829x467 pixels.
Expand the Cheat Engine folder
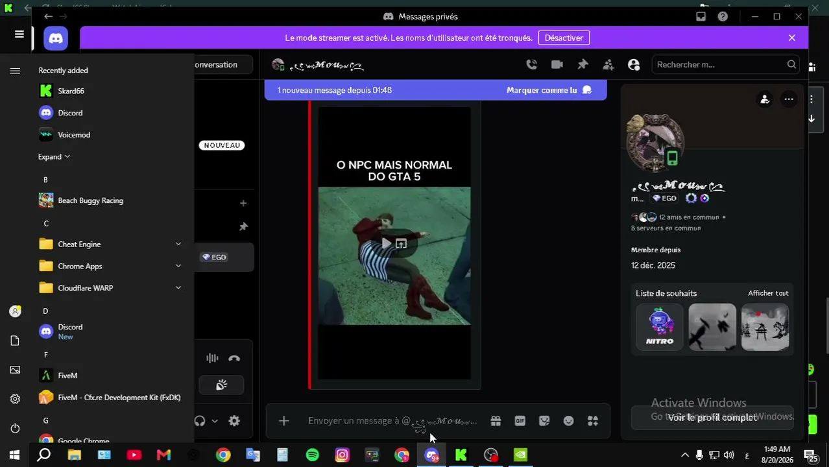pyautogui.click(x=110, y=244)
